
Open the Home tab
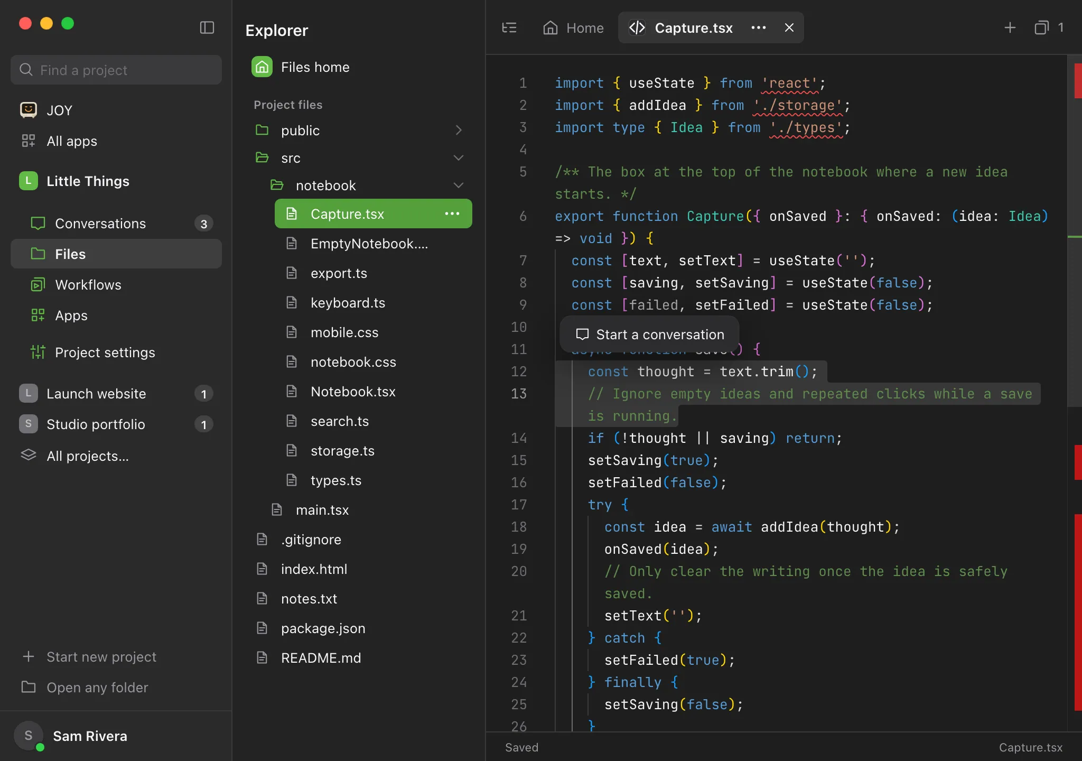[x=573, y=27]
